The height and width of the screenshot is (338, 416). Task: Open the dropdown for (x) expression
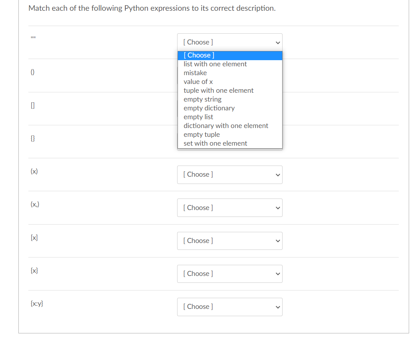click(229, 174)
